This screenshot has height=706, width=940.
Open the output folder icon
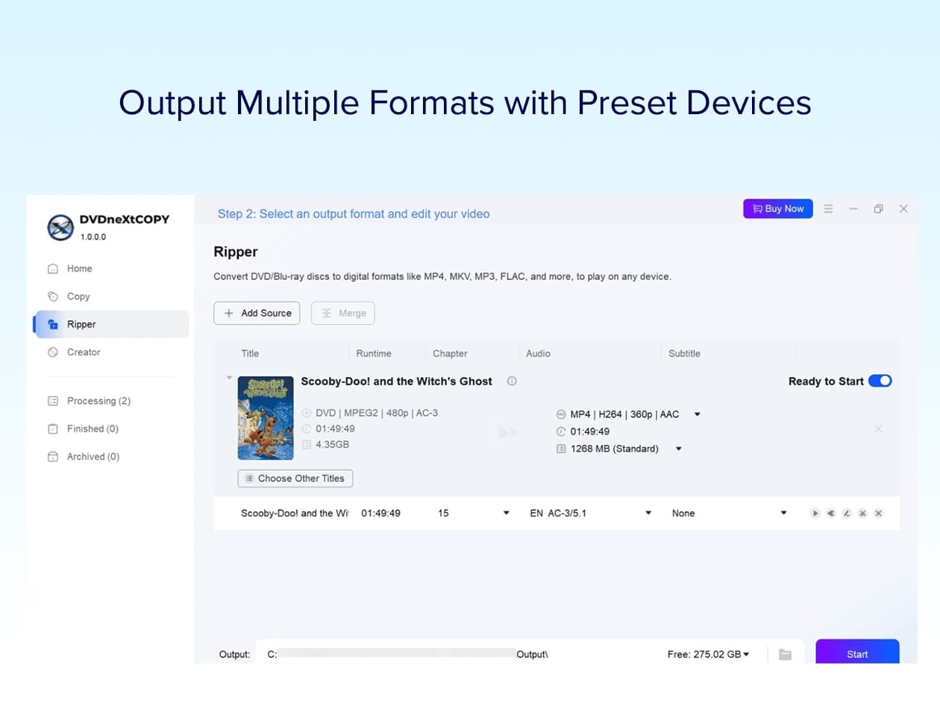coord(785,655)
